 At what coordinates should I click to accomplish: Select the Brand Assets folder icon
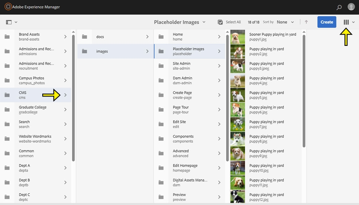[x=7, y=37]
